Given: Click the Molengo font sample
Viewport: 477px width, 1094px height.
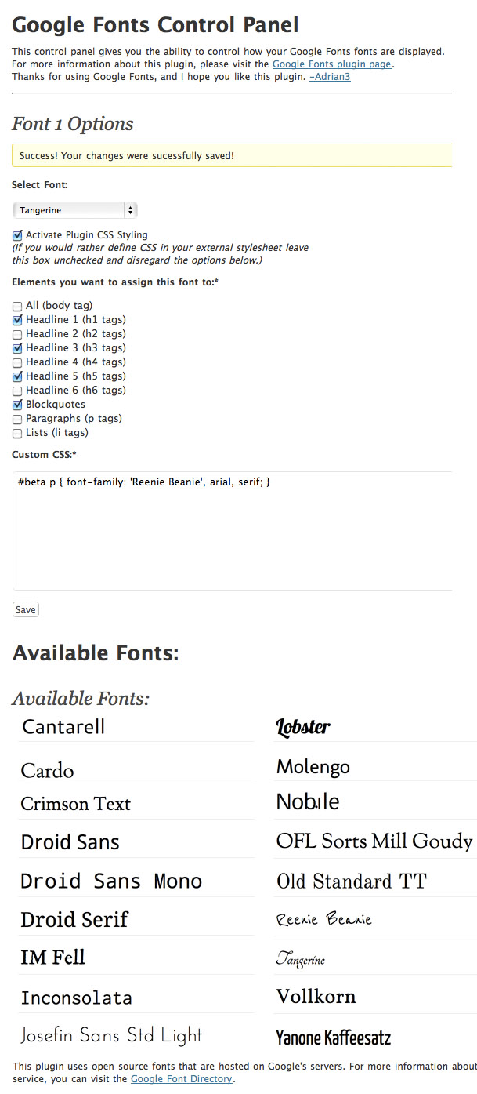Looking at the screenshot, I should coord(313,766).
